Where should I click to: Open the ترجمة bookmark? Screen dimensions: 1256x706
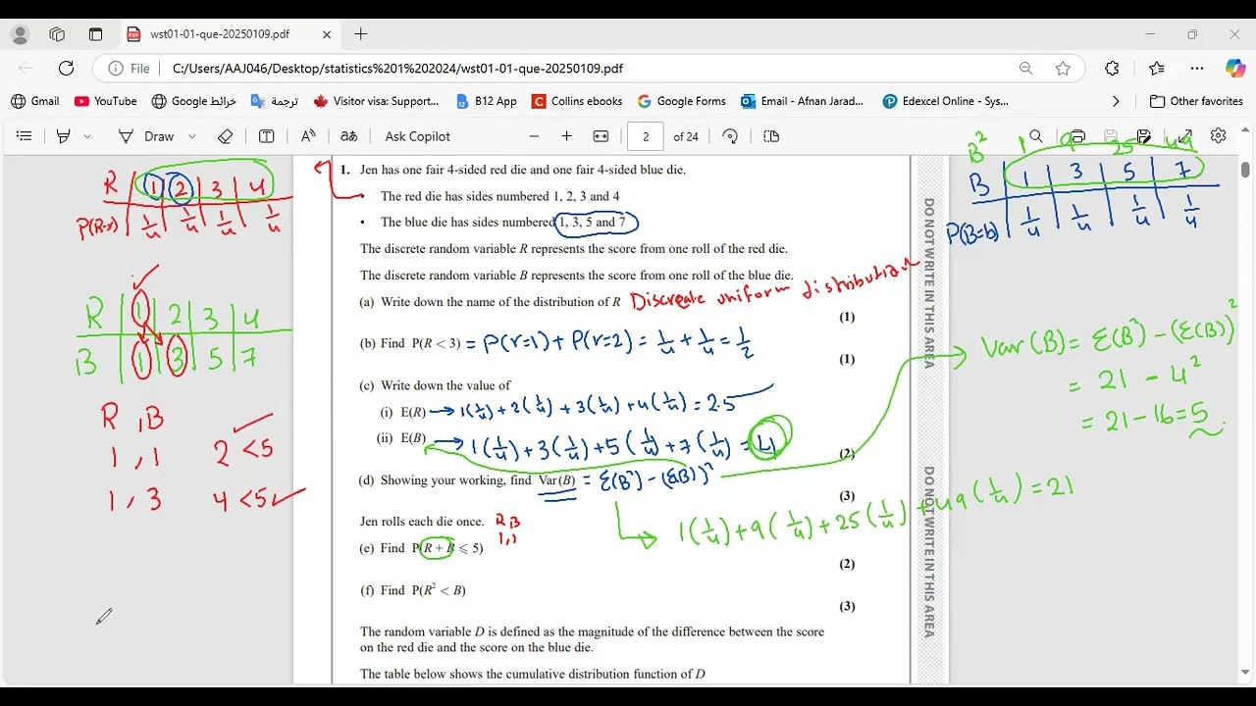[275, 101]
